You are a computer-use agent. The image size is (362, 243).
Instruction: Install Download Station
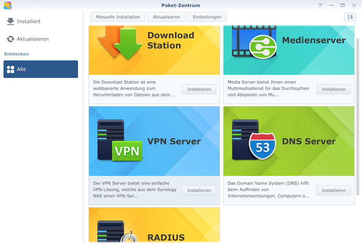point(199,89)
